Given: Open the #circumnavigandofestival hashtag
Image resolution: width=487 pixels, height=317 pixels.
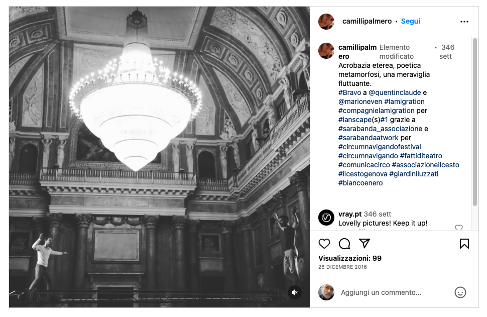Looking at the screenshot, I should [x=380, y=147].
